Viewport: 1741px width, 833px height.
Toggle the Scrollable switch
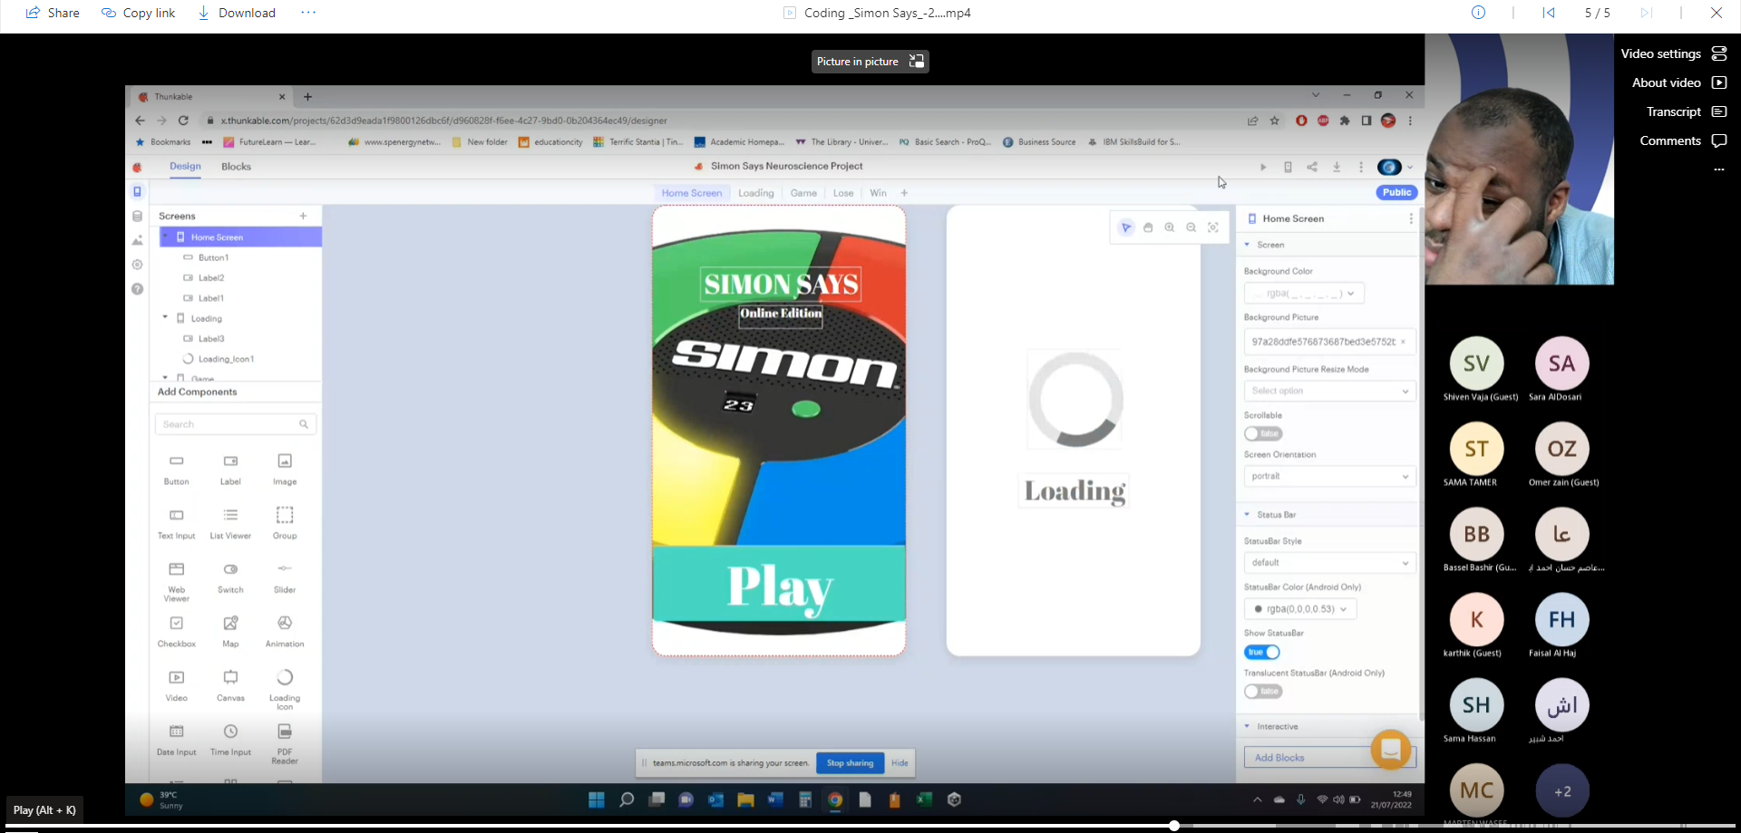click(x=1263, y=433)
